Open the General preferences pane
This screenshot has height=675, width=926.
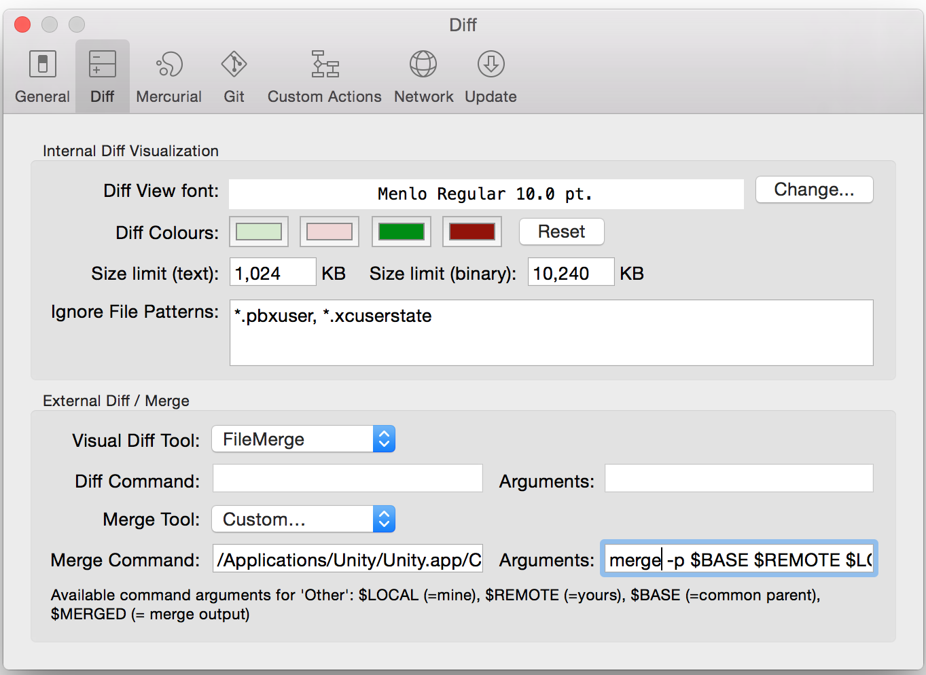42,76
